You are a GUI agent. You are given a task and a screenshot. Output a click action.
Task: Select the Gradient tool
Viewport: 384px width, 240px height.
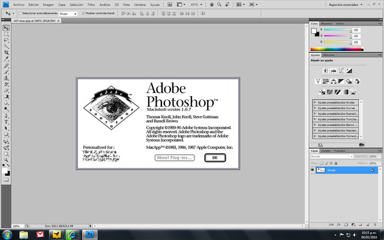click(6, 97)
